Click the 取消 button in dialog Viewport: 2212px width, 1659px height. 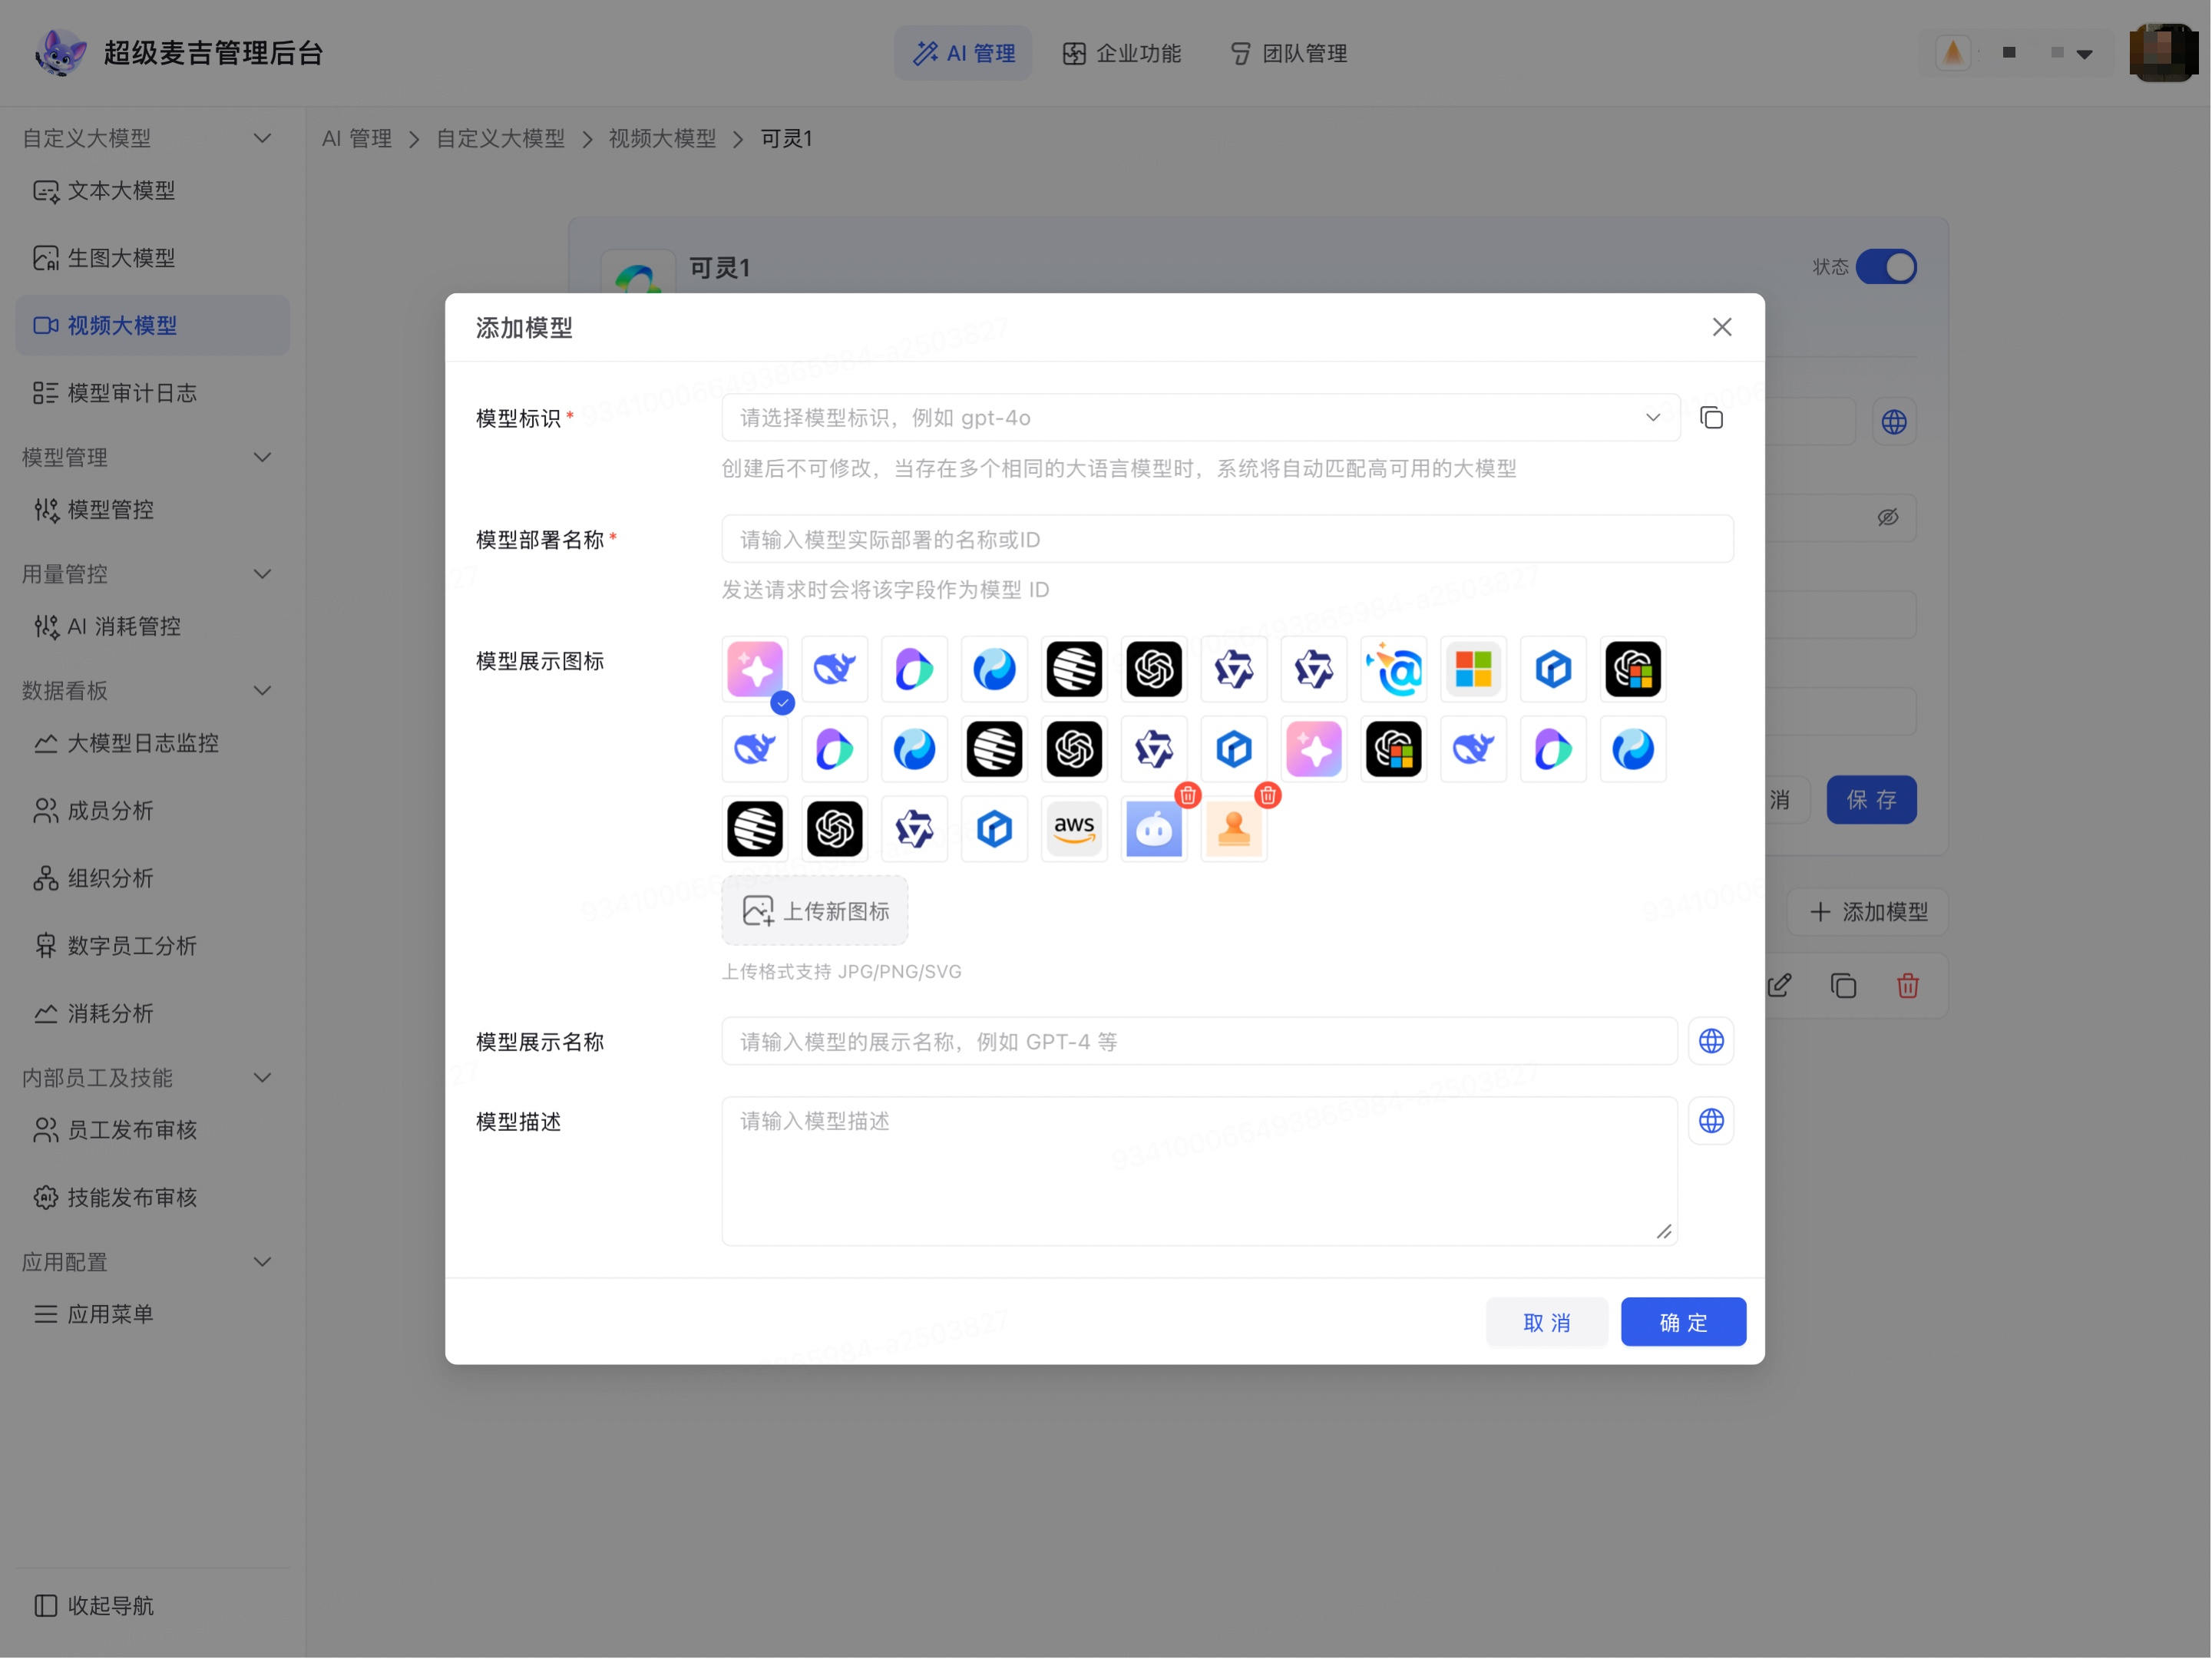[x=1546, y=1323]
